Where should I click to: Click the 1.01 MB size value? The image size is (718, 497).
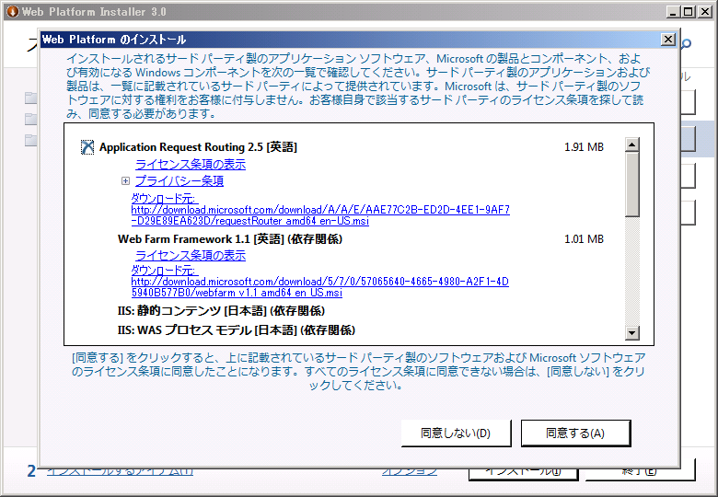click(584, 239)
